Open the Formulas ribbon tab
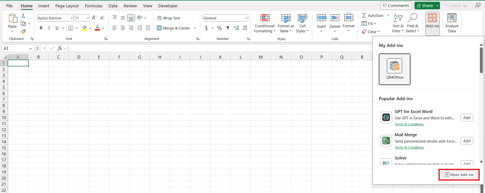The height and width of the screenshot is (193, 485). [93, 6]
